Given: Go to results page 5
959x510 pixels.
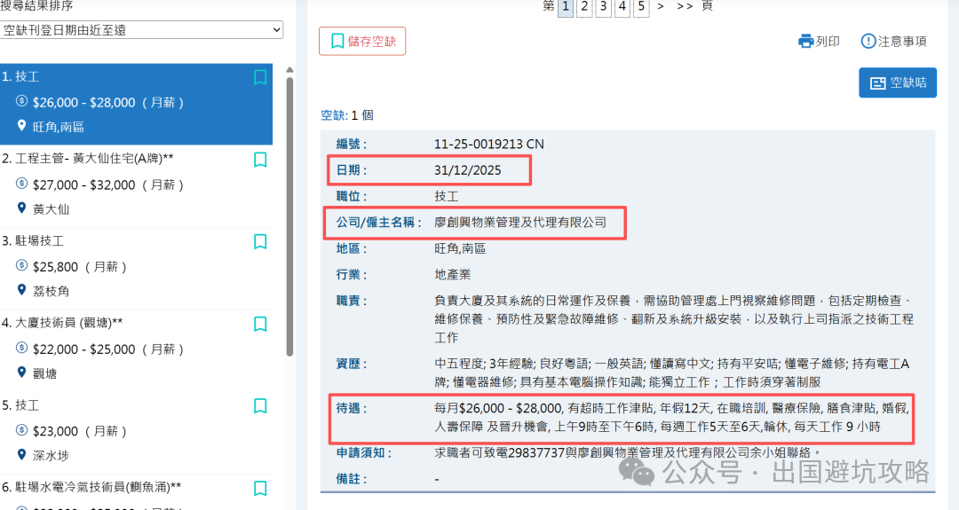Looking at the screenshot, I should 641,7.
